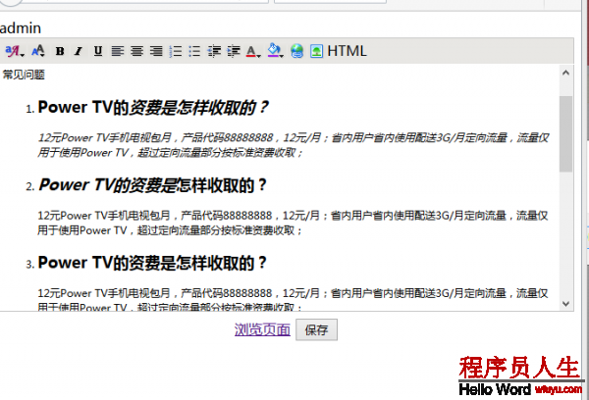Open the font size tool
Viewport: 589px width, 400px height.
38,51
